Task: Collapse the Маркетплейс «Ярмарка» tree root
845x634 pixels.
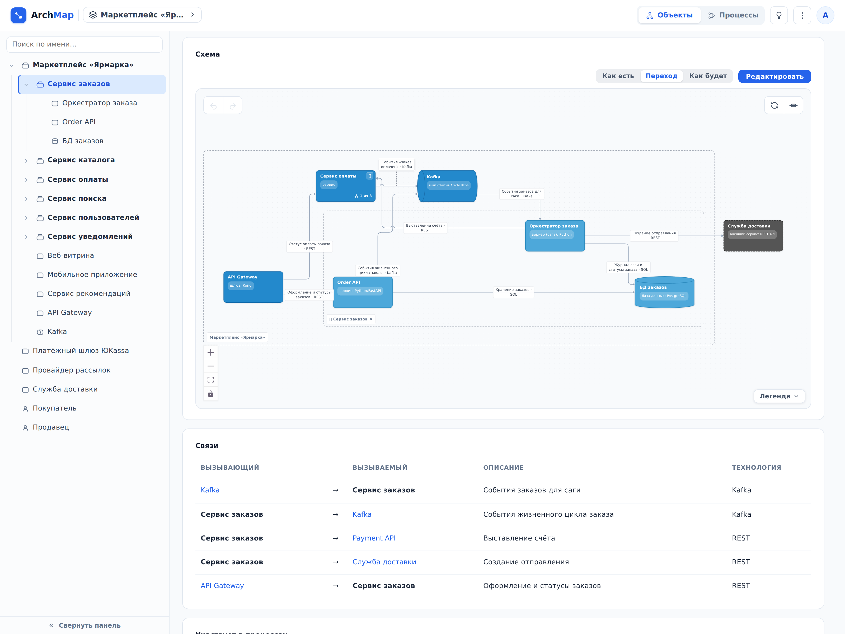Action: click(x=11, y=65)
